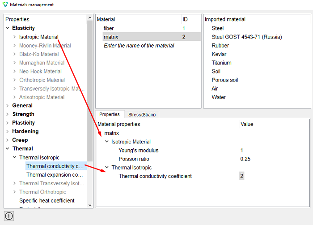Click the Young's modulus value cell
This screenshot has width=313, height=225.
[x=242, y=150]
